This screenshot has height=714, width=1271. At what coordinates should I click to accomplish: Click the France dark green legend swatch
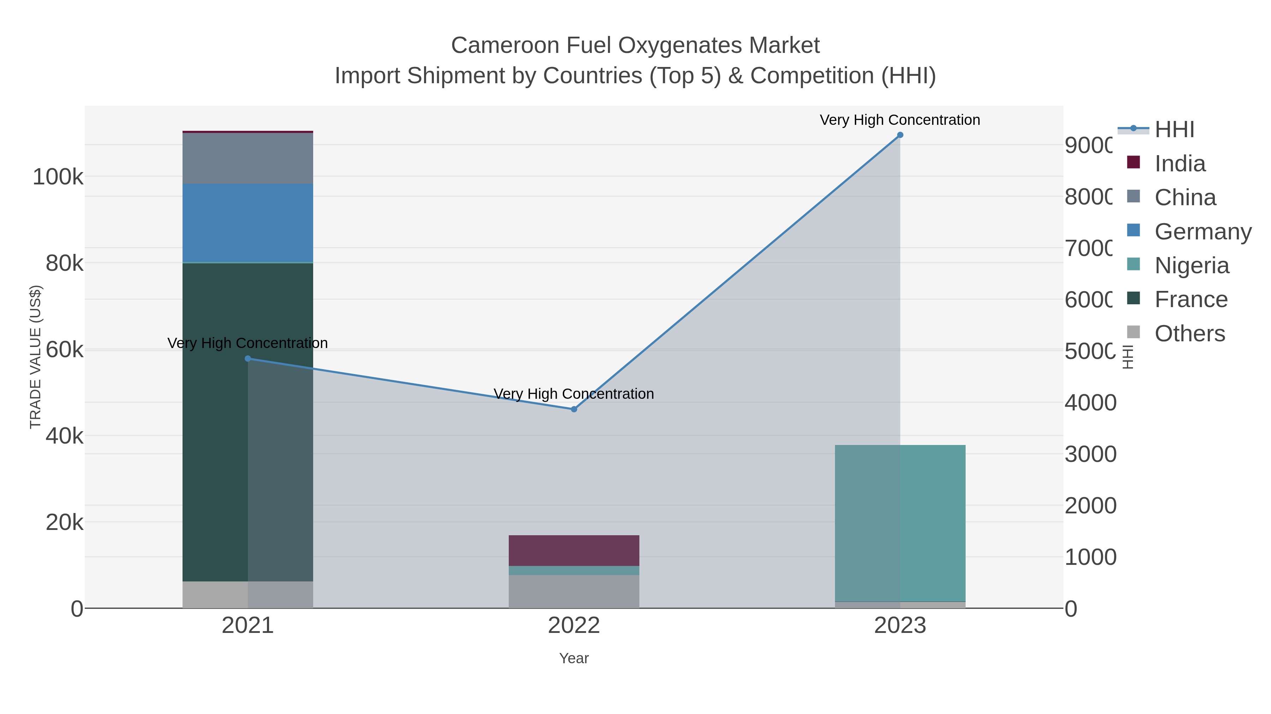tap(1134, 298)
